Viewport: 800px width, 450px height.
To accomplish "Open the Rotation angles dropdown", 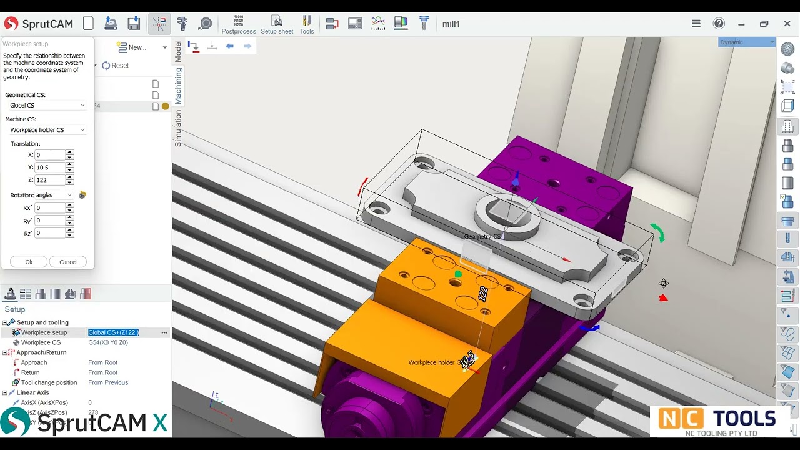I will click(54, 195).
